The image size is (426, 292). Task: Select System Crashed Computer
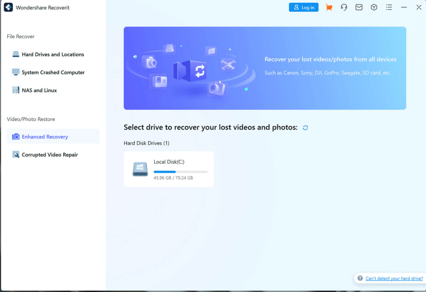53,72
